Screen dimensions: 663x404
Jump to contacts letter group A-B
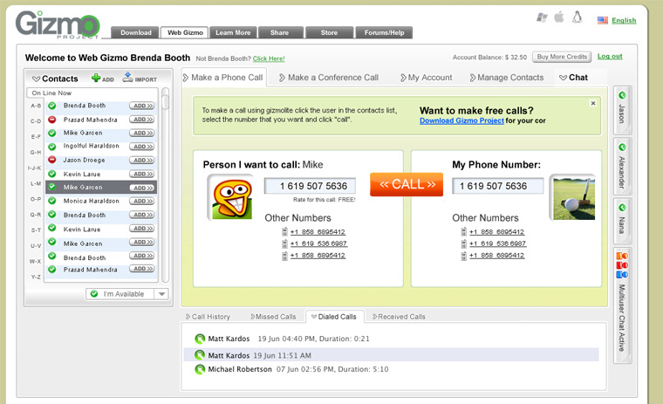[x=36, y=106]
